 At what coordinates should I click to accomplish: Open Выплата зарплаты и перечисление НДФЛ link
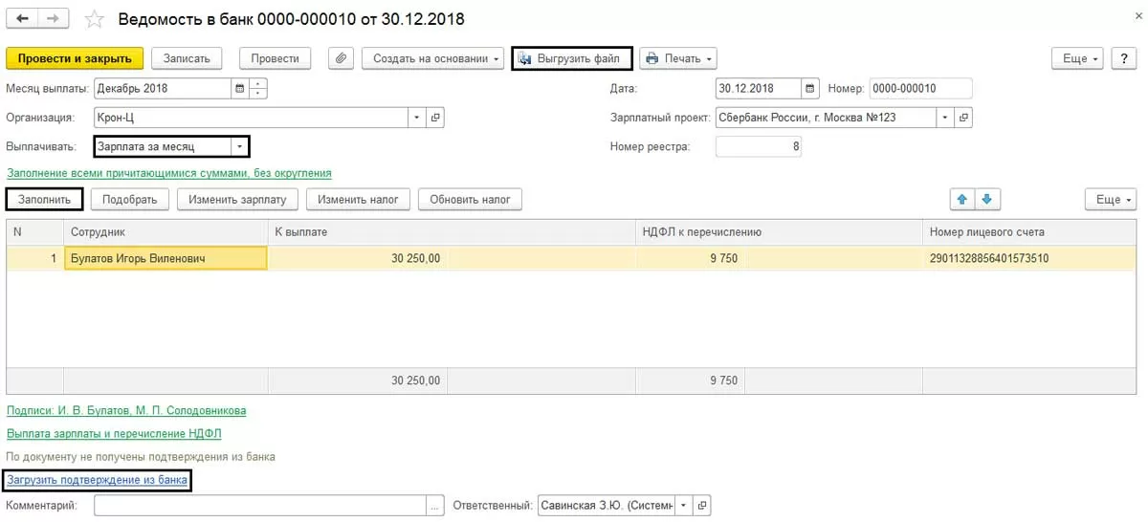point(115,433)
